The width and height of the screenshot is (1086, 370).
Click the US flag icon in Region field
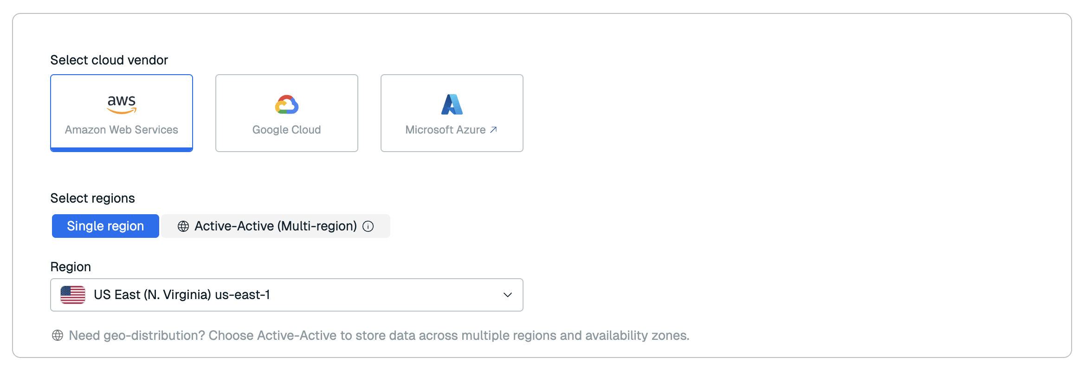73,295
